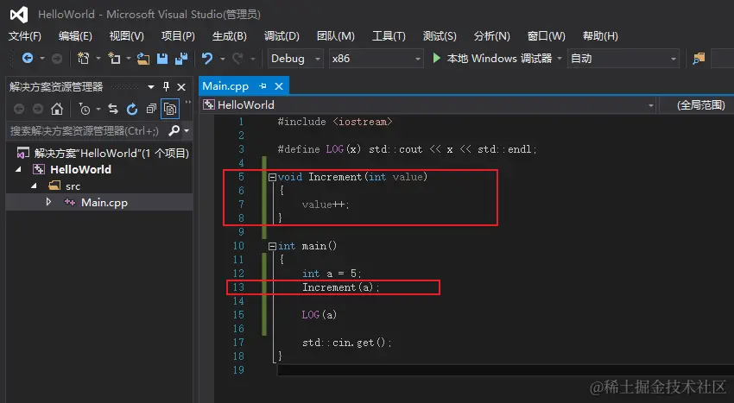Click the Redo arrow icon
The width and height of the screenshot is (734, 403).
tap(237, 59)
